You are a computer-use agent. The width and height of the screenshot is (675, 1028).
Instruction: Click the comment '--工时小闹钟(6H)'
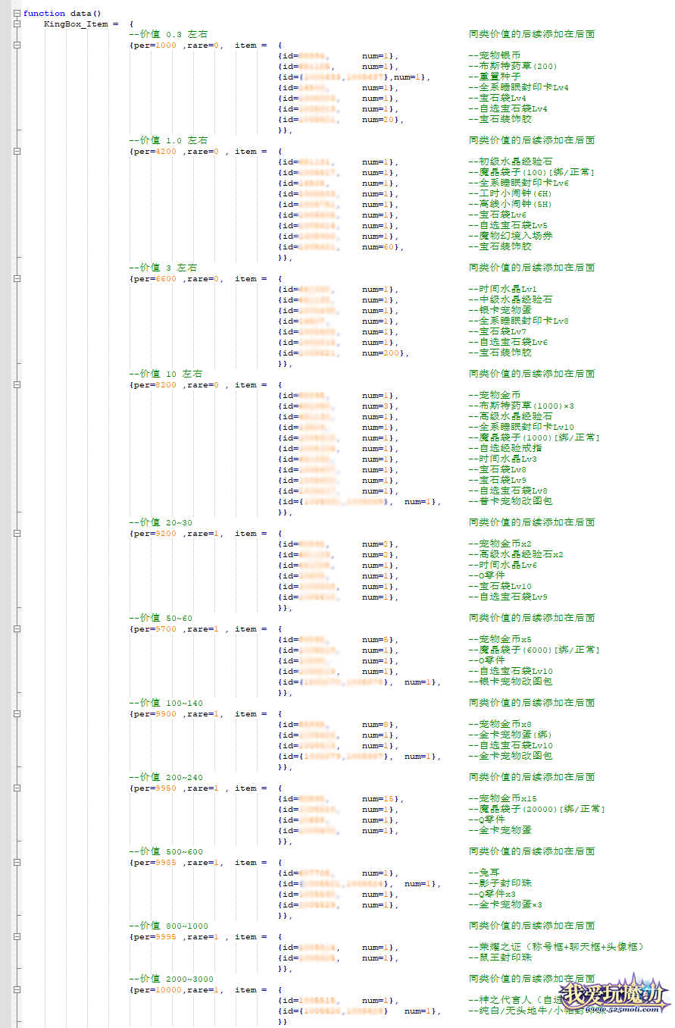click(x=511, y=193)
